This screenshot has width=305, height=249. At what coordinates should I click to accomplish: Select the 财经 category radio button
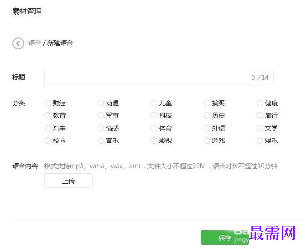pos(48,103)
